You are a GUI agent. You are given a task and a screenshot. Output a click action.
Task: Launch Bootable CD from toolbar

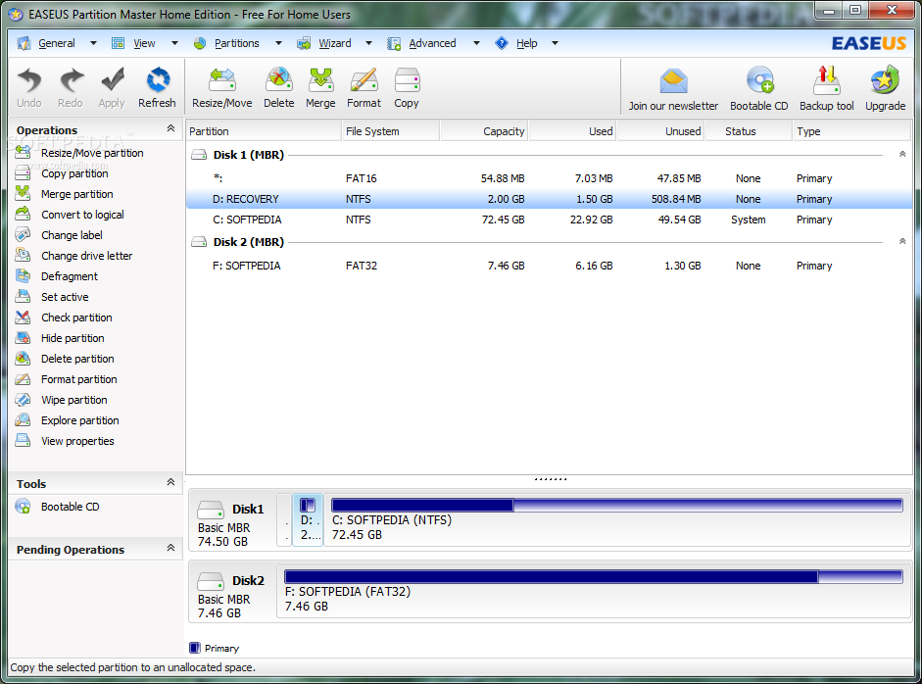[759, 89]
